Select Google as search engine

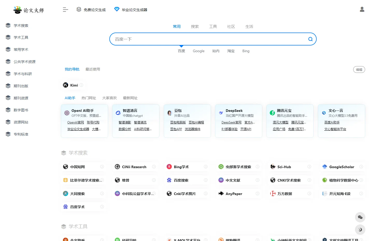pos(199,51)
